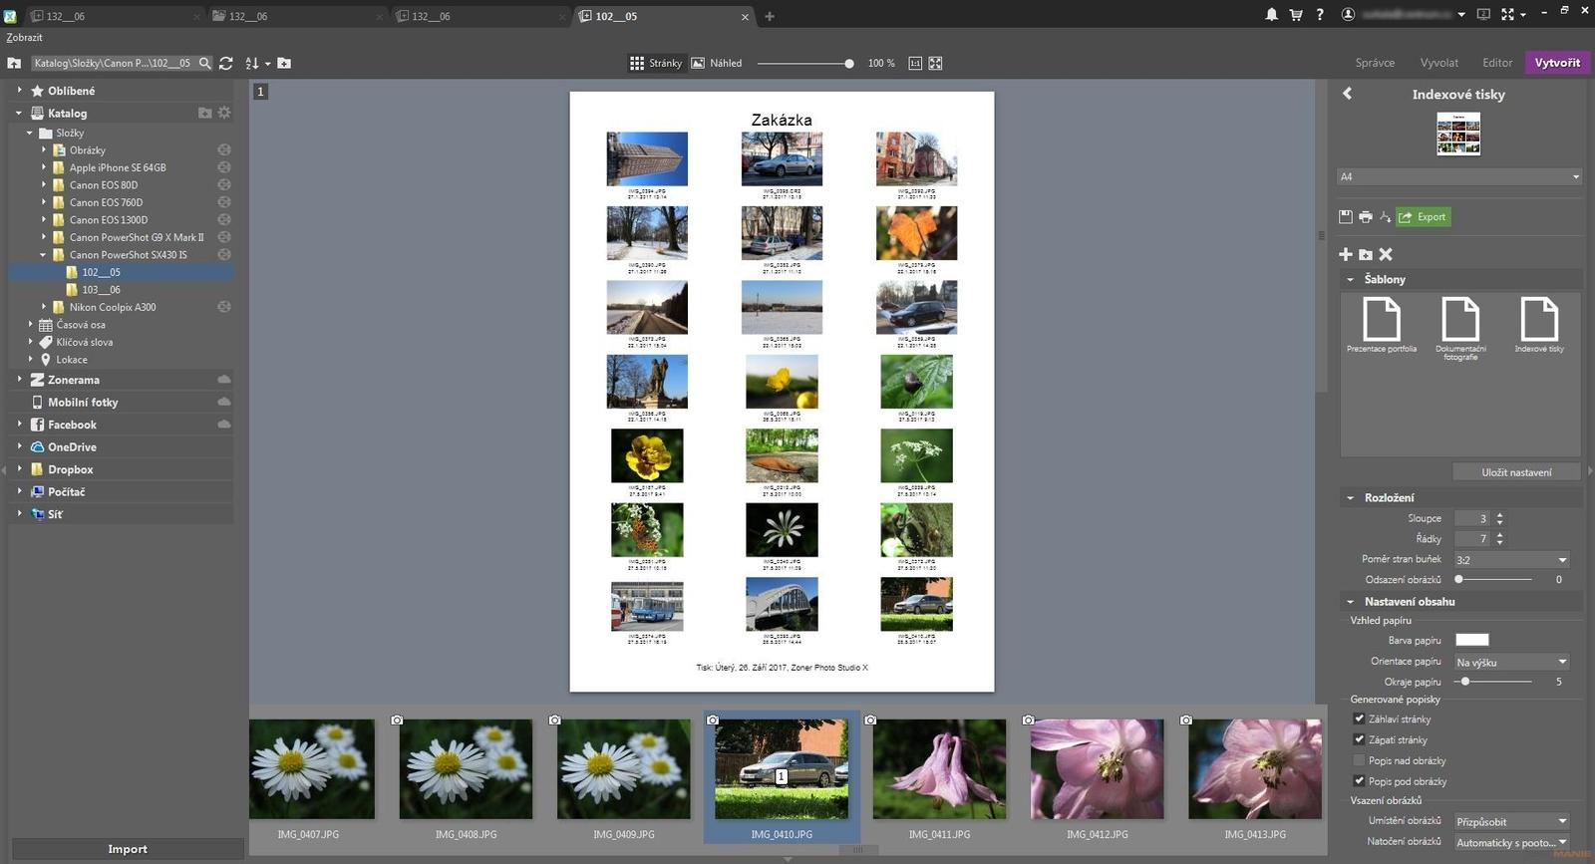
Task: Open the notifications bell
Action: click(1272, 15)
